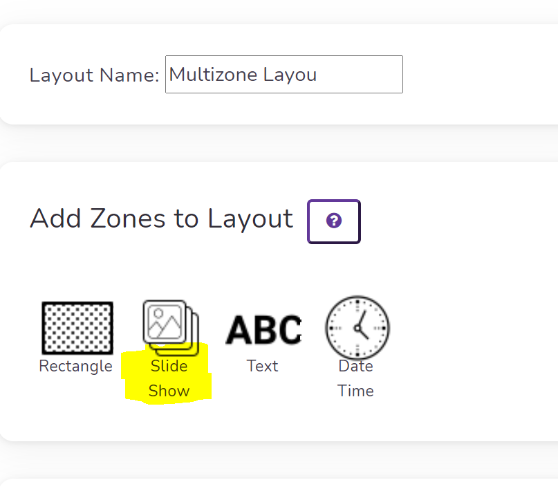The width and height of the screenshot is (558, 498).
Task: Click the Layout Name input field
Action: 284,75
